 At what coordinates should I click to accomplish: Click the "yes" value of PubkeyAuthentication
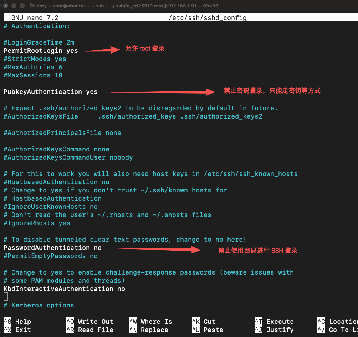coord(92,92)
